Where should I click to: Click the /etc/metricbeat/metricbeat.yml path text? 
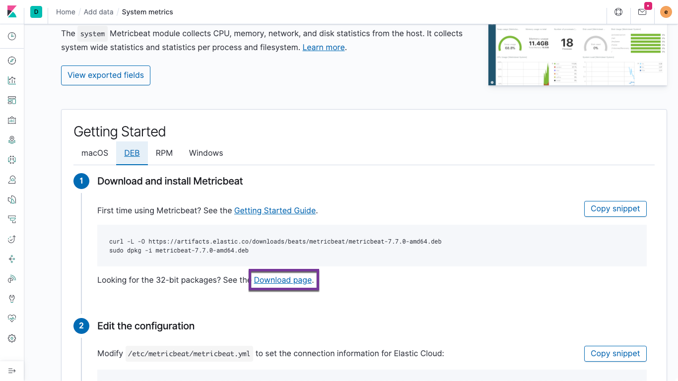tap(189, 354)
